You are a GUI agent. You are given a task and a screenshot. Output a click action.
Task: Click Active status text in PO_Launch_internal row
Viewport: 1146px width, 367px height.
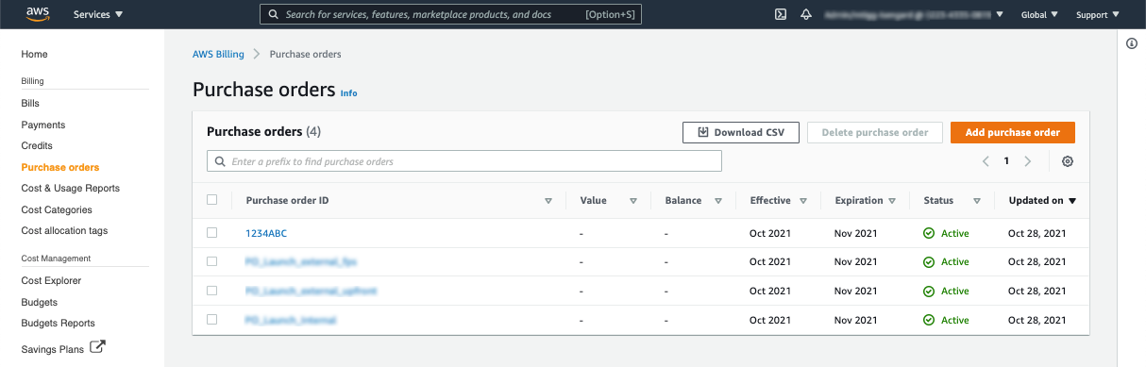click(x=955, y=320)
